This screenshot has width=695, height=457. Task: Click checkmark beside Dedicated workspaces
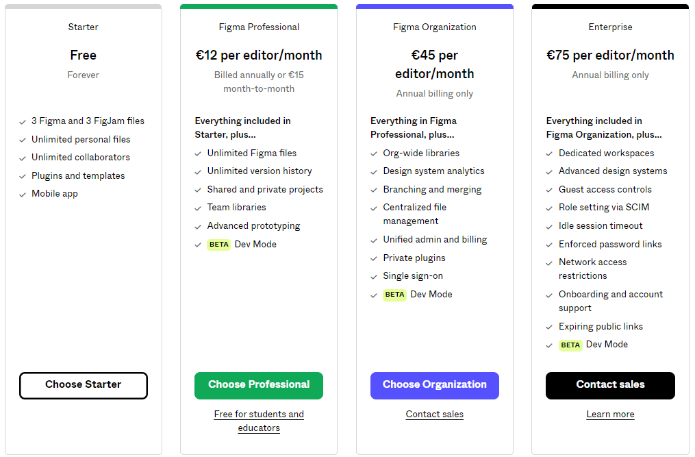click(549, 154)
